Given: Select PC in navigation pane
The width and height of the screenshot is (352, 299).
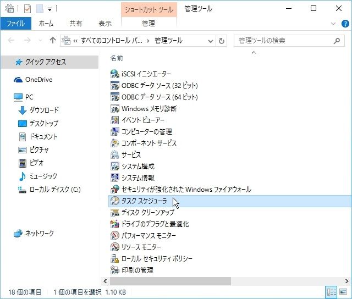Looking at the screenshot, I should pyautogui.click(x=23, y=97).
